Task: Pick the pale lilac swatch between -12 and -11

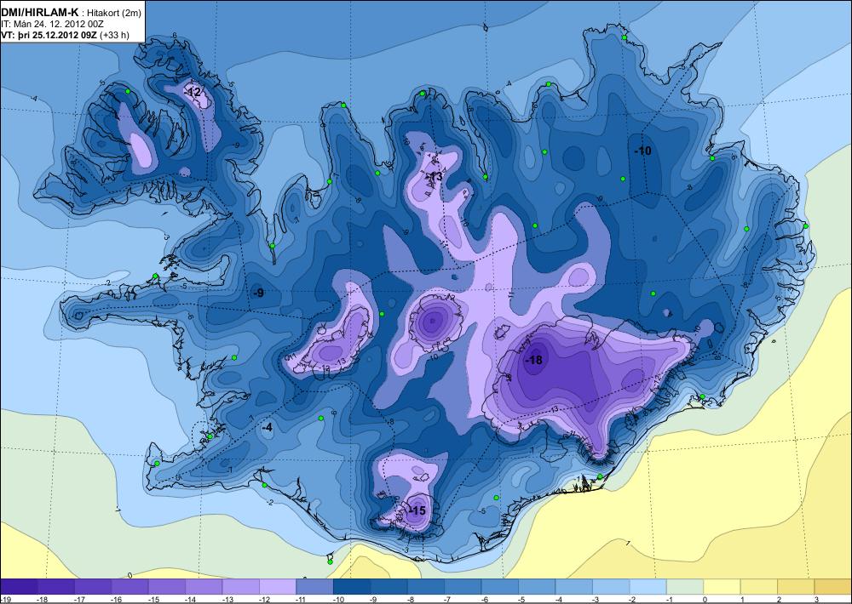Action: click(x=278, y=586)
